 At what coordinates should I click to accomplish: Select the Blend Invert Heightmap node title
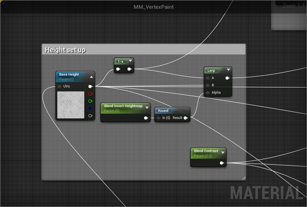point(123,106)
